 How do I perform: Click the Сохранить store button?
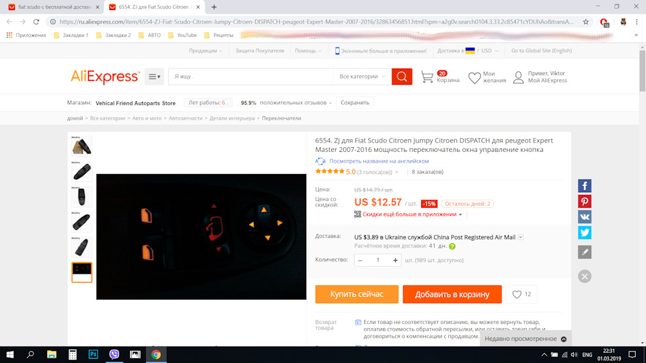pyautogui.click(x=355, y=102)
